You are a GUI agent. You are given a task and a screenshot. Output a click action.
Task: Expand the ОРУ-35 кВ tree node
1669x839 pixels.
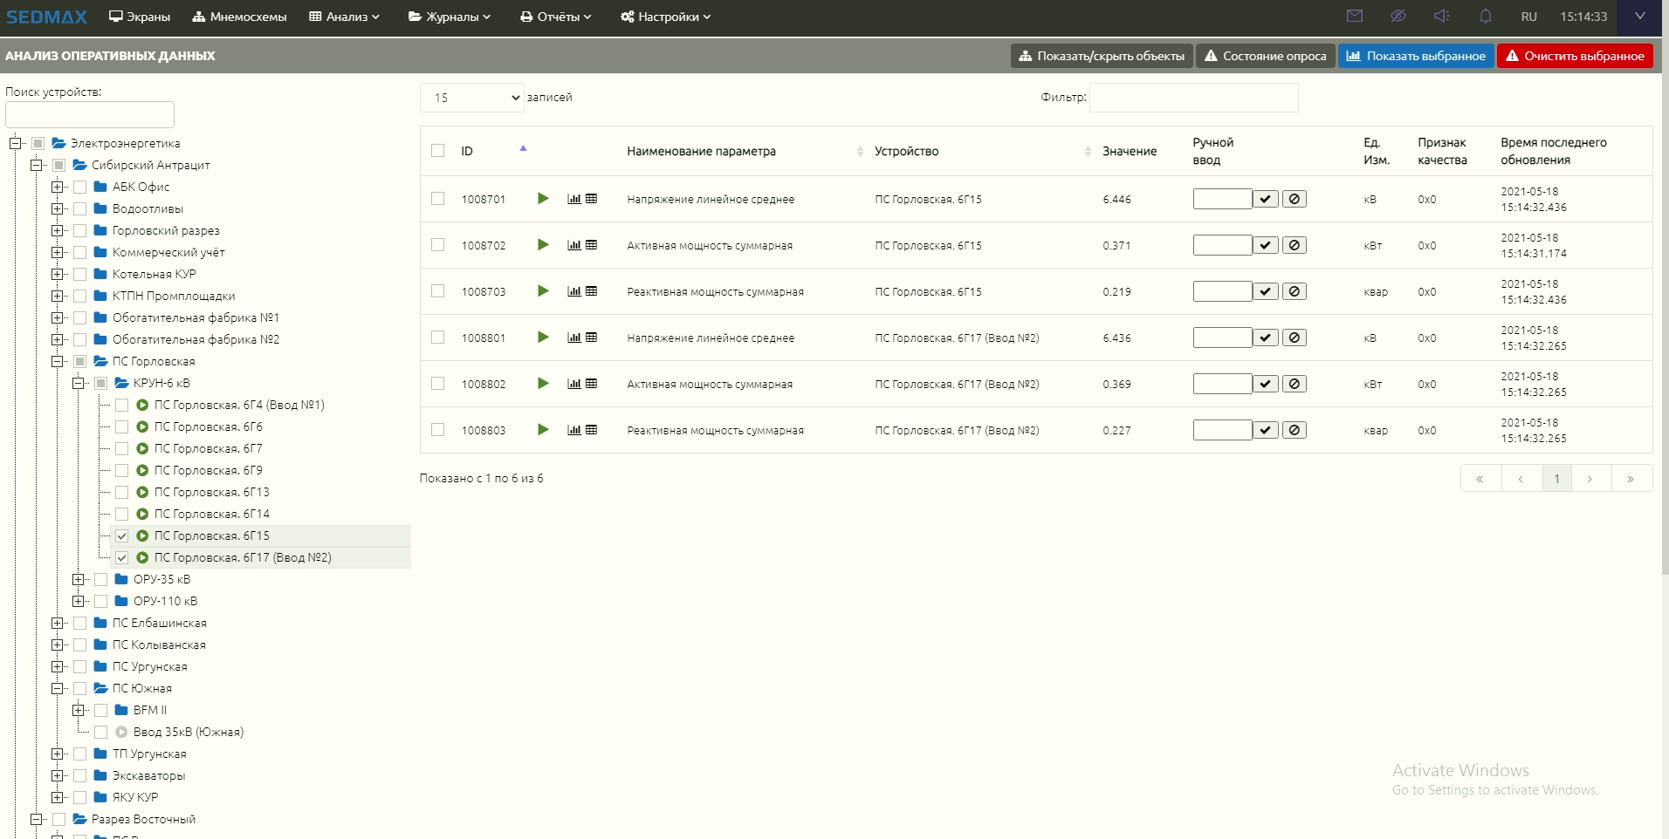click(79, 580)
